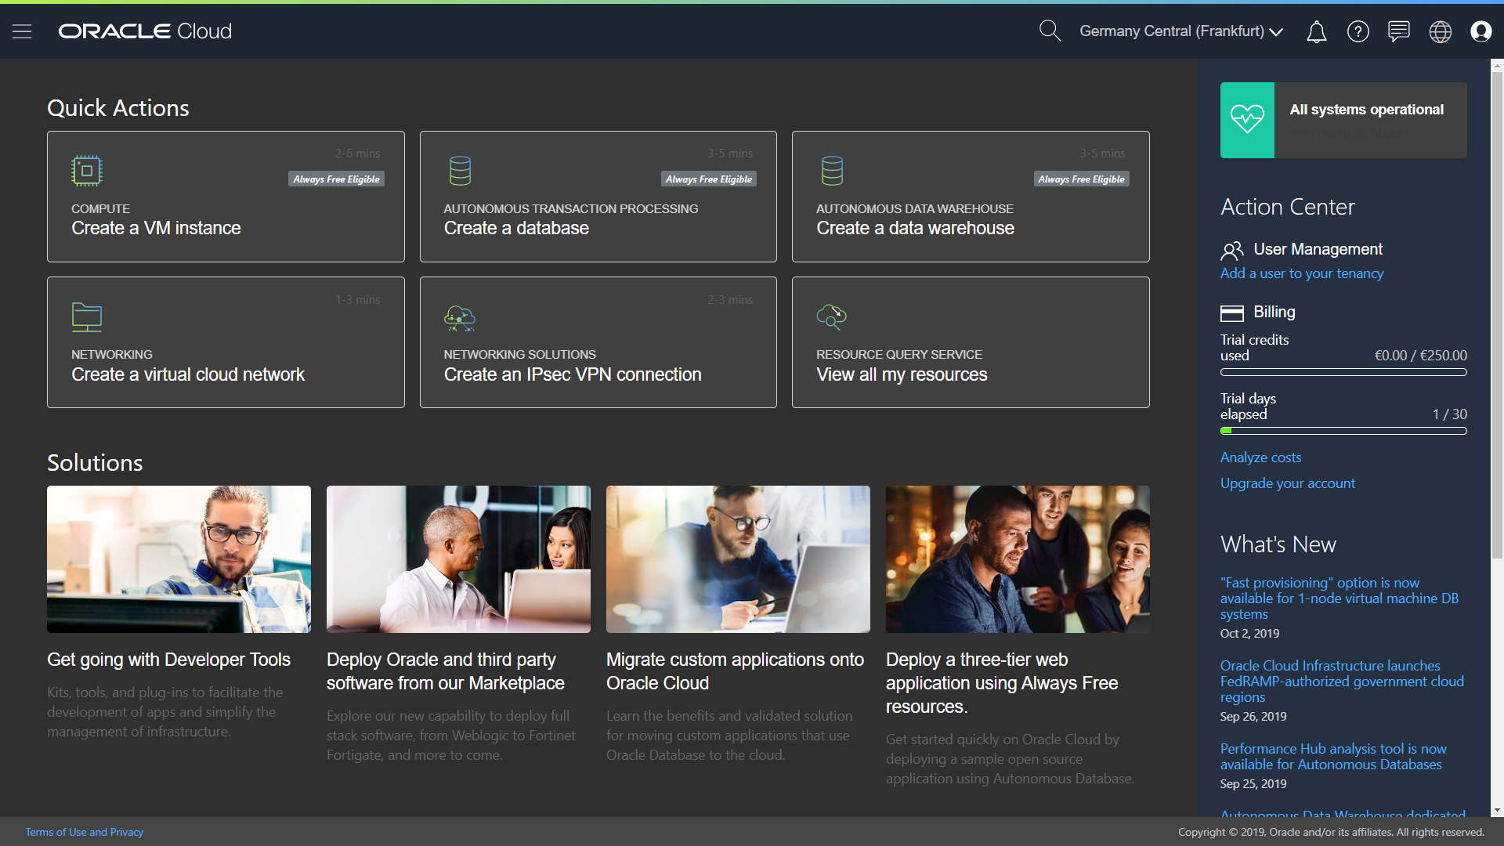This screenshot has width=1504, height=846.
Task: Open the Terms of Use and Privacy link
Action: click(84, 832)
